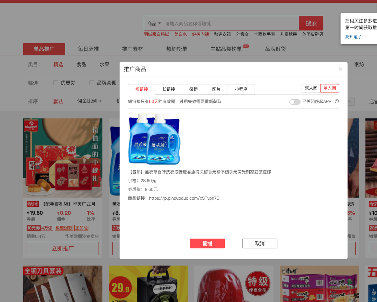
Task: Click the pinduoduo short link text
Action: 184,198
